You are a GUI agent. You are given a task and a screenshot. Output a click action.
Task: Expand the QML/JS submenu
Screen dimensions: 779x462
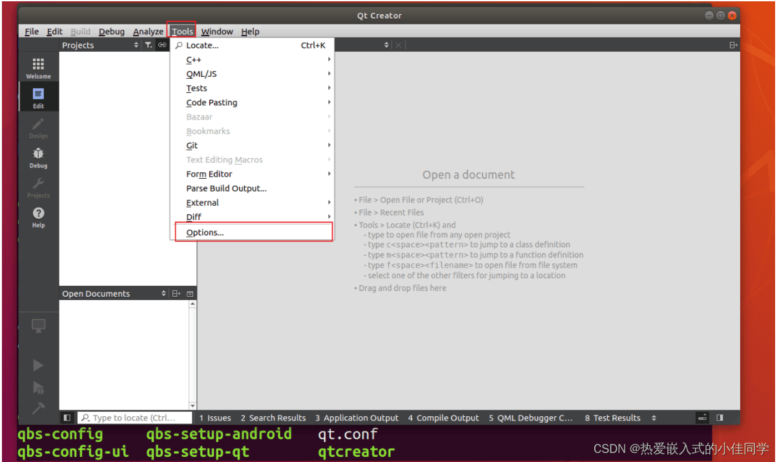pyautogui.click(x=252, y=74)
